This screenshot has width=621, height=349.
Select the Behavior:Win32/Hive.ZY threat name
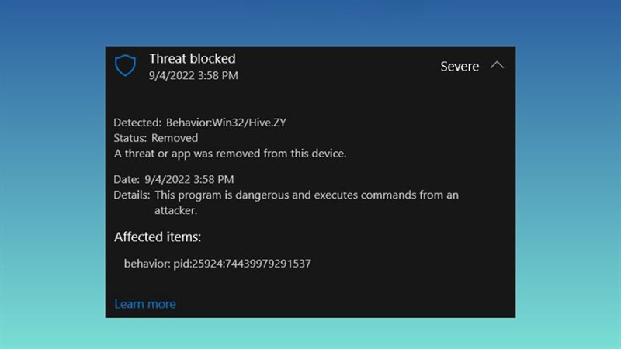(226, 123)
